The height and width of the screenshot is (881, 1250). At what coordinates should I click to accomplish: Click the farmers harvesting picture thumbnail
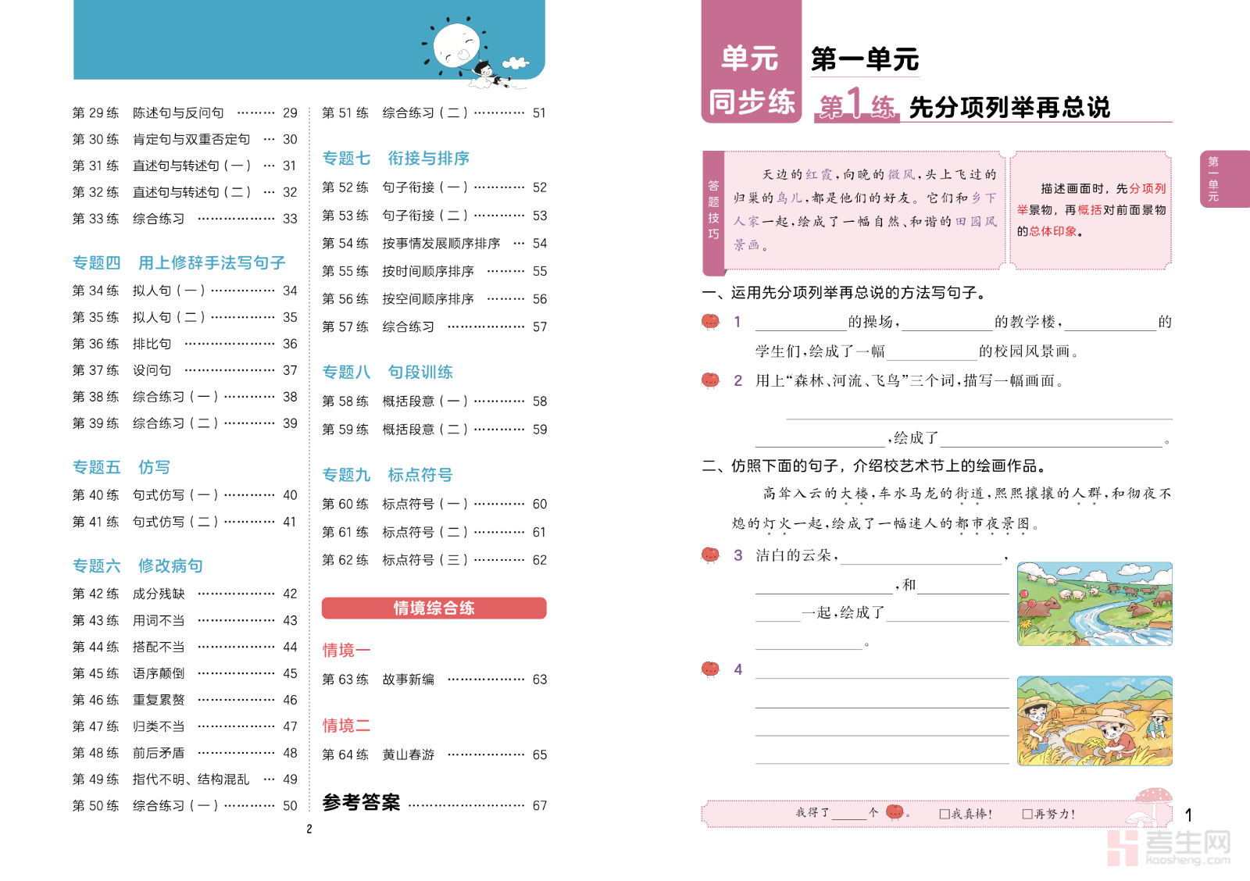1094,720
